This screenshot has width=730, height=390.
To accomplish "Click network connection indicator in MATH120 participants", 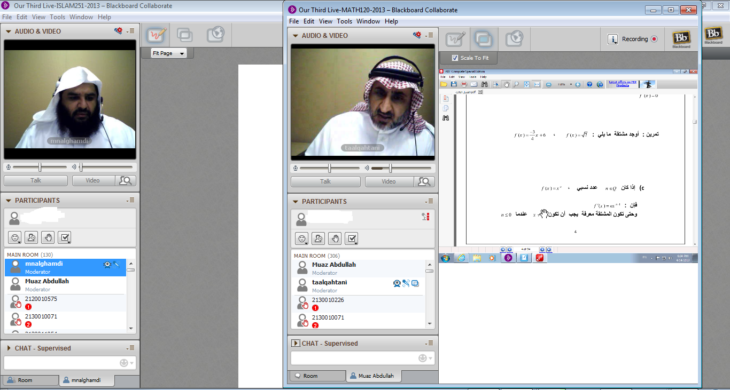I will point(425,217).
